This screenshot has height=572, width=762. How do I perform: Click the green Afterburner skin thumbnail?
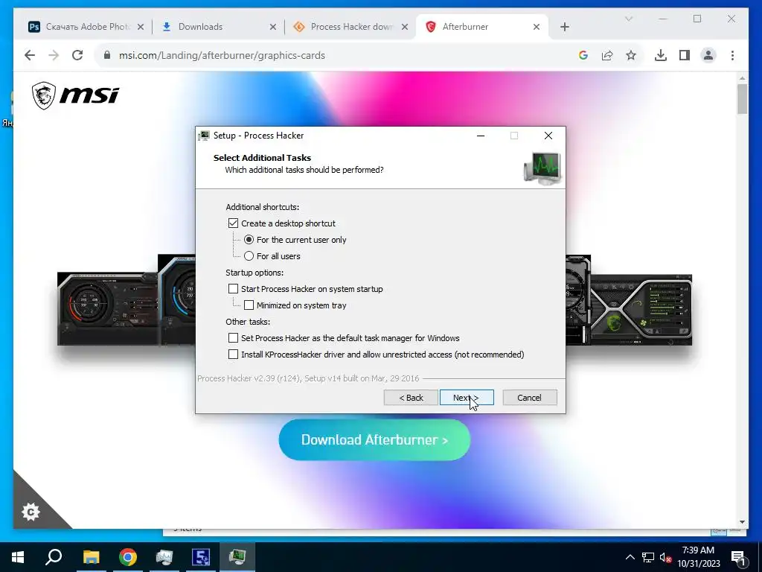[x=641, y=310]
